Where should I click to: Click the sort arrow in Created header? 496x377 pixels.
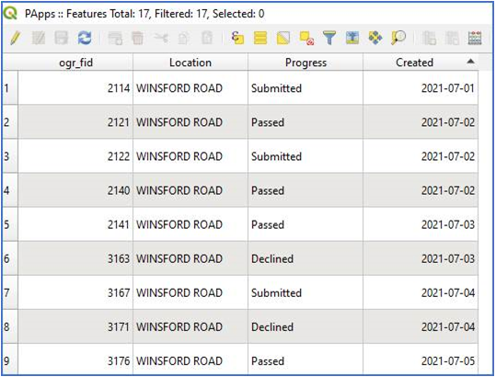coord(470,62)
